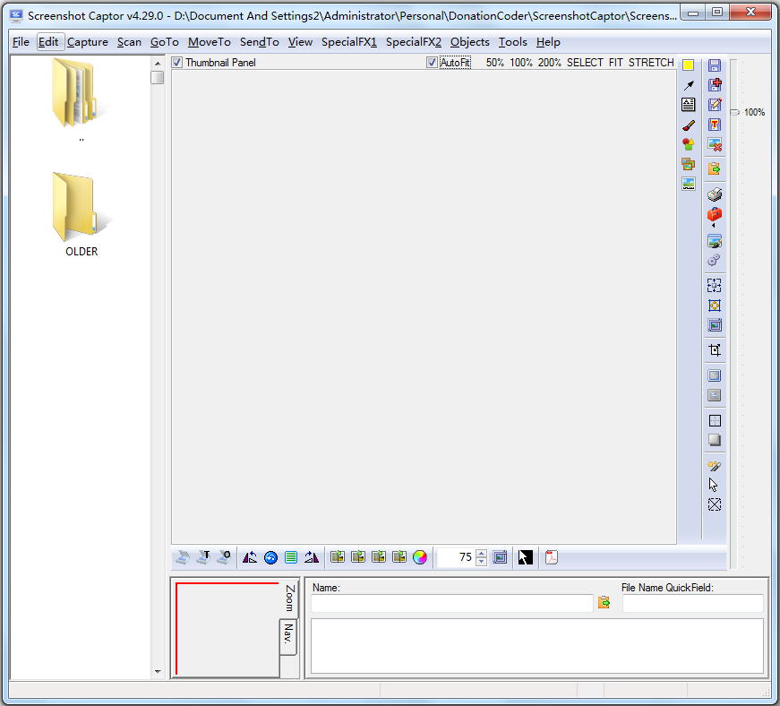Click the blue frame orange handles icon
Viewport: 780px width, 706px height.
pos(715,306)
